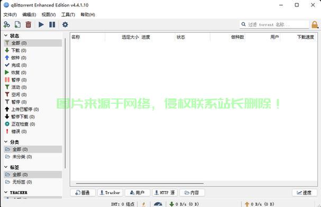Switch to the 内容 tab
This screenshot has width=321, height=207.
click(x=192, y=193)
